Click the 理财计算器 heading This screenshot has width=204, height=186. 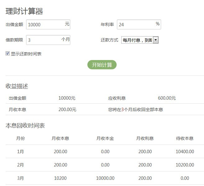click(24, 11)
